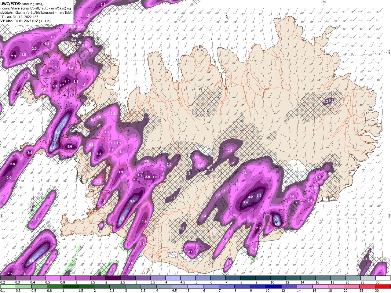
Task: Pick the white snow swatch starting at 30
Action: 383,278
